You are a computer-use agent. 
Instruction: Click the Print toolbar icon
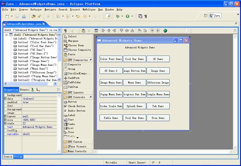tap(24, 16)
